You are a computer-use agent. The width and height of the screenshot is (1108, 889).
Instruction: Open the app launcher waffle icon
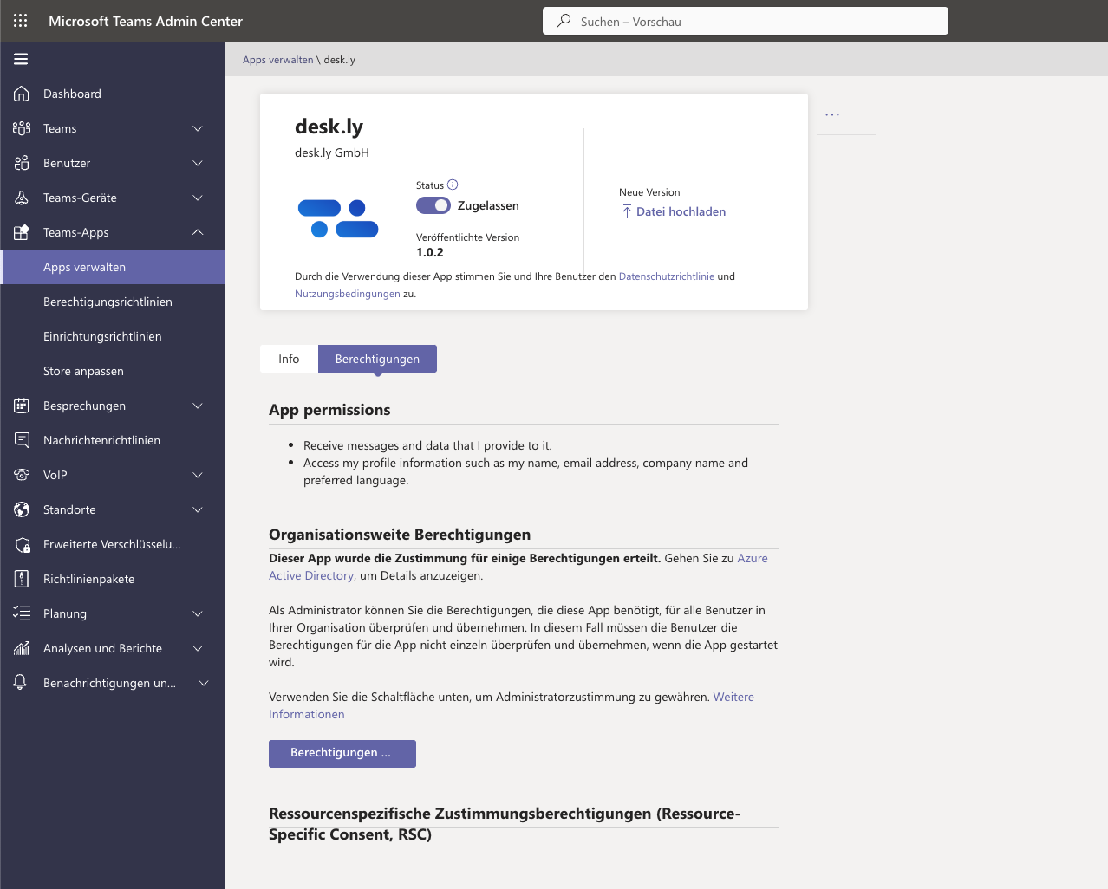[x=21, y=21]
